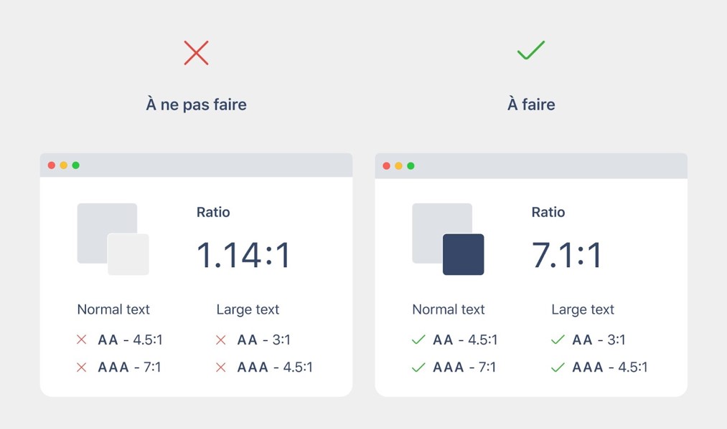Click the red close dot in left window
Screen dimensions: 727x429
pos(52,165)
